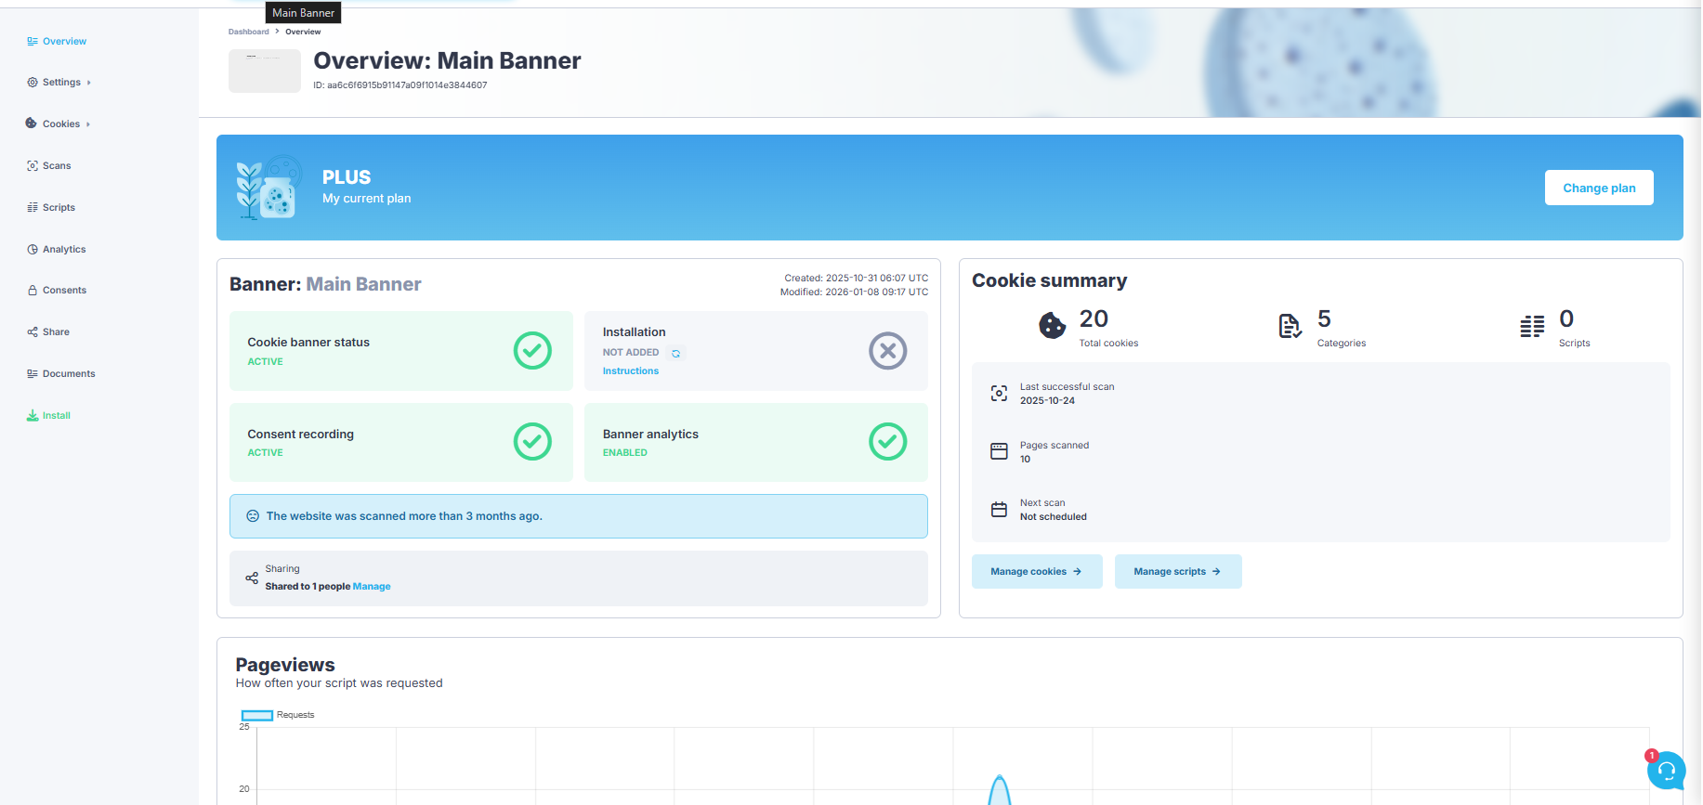This screenshot has width=1703, height=805.
Task: Click the Manage cookies button
Action: (1036, 572)
